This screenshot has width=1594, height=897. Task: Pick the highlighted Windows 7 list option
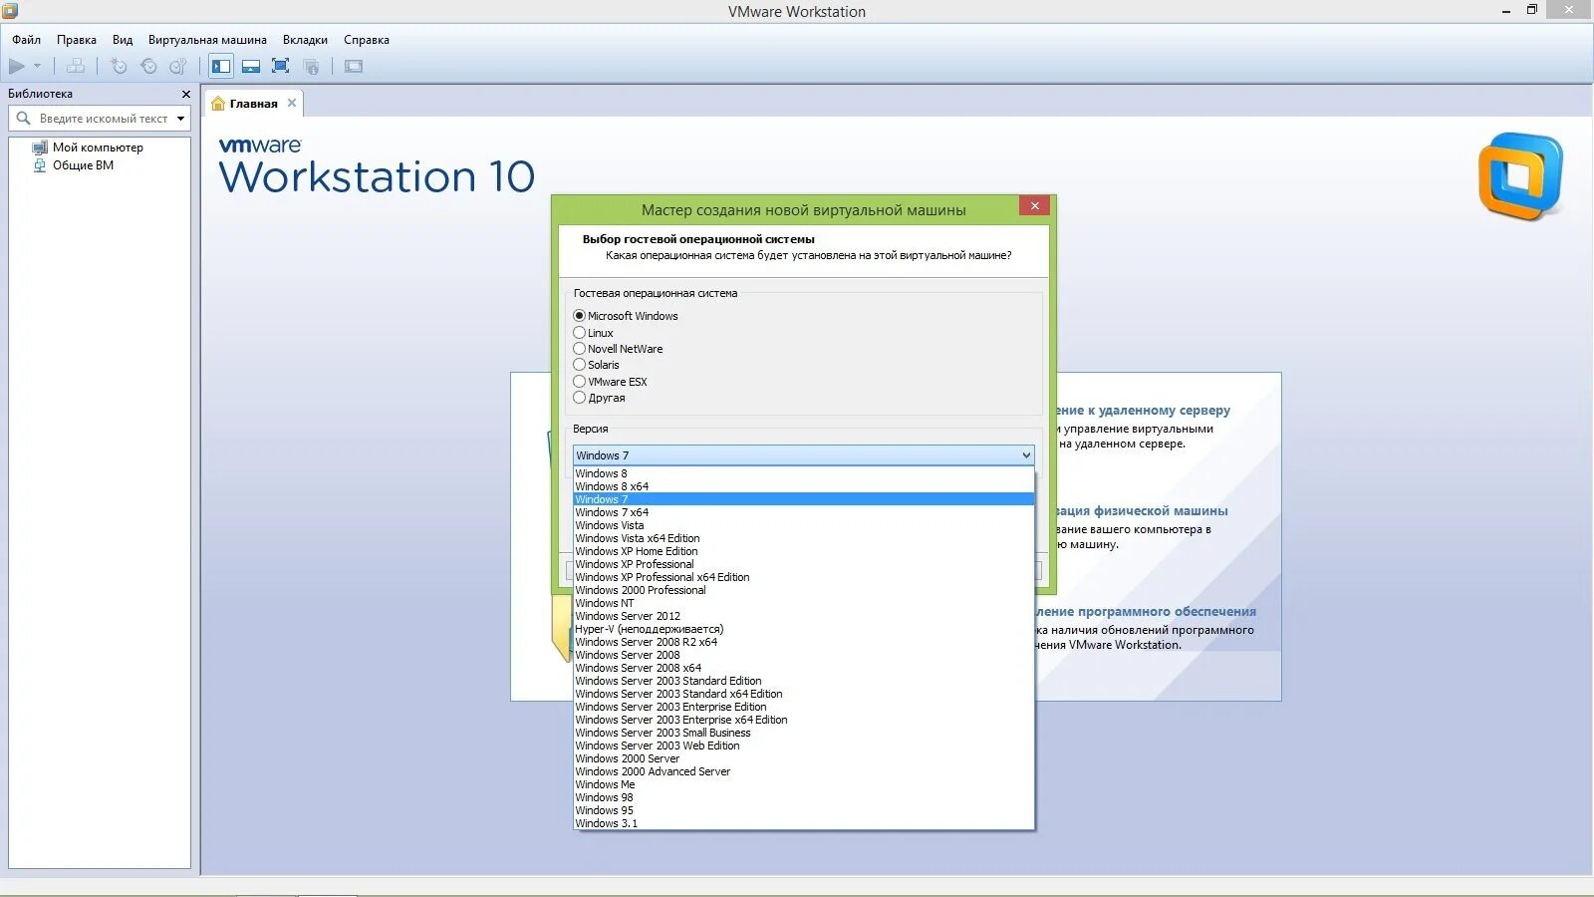pyautogui.click(x=803, y=499)
